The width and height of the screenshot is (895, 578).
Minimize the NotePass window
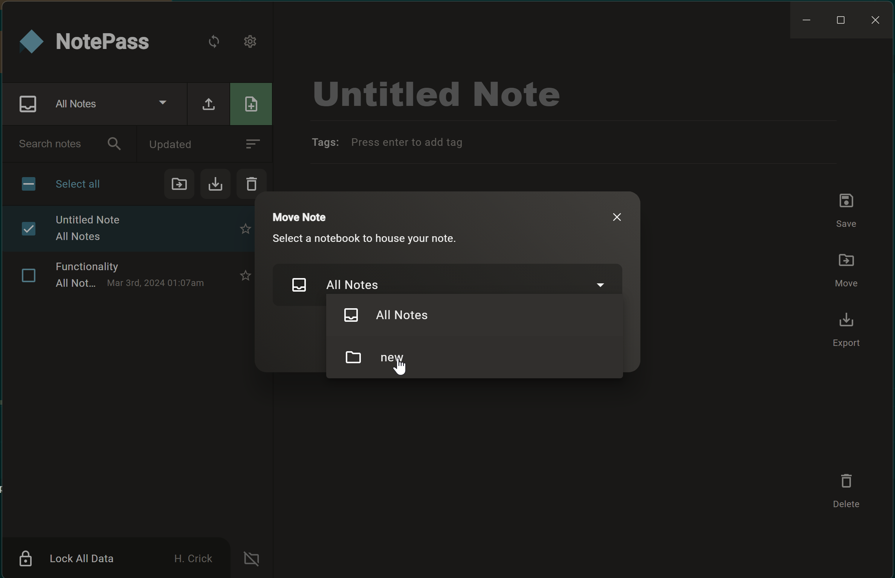click(806, 20)
